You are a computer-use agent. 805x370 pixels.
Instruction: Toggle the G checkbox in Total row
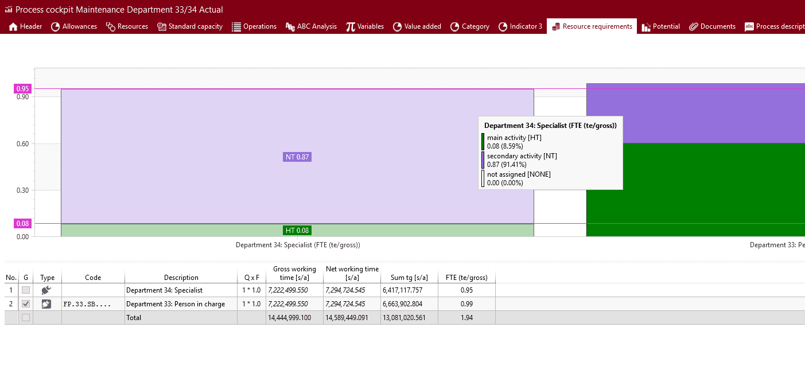pyautogui.click(x=26, y=318)
